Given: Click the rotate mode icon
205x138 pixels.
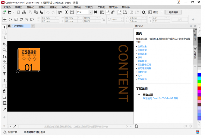Looking at the screenshot, I should [x=10, y=20].
